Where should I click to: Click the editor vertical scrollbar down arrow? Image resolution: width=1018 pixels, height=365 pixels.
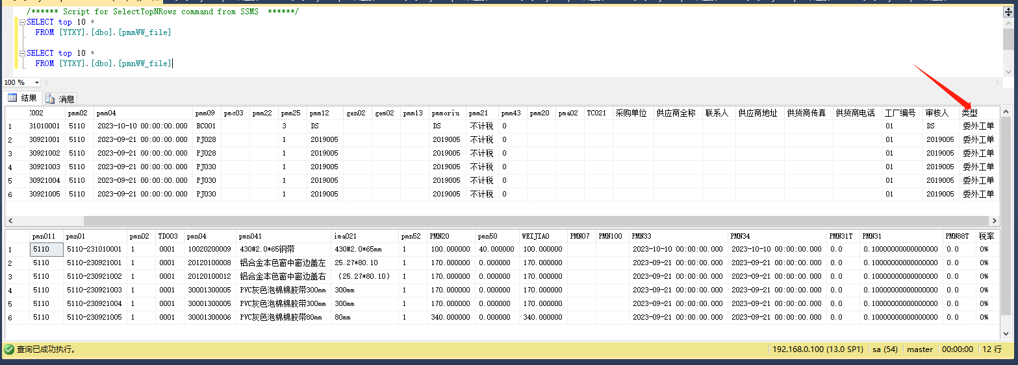1008,72
